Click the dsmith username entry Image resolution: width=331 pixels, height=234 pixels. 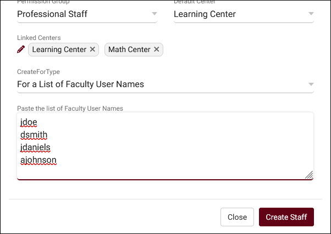[x=34, y=134]
